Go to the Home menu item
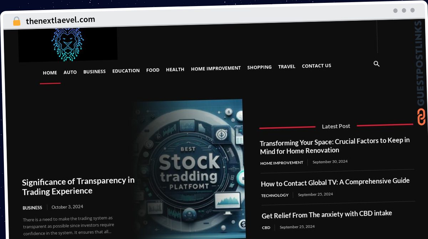 pos(50,73)
